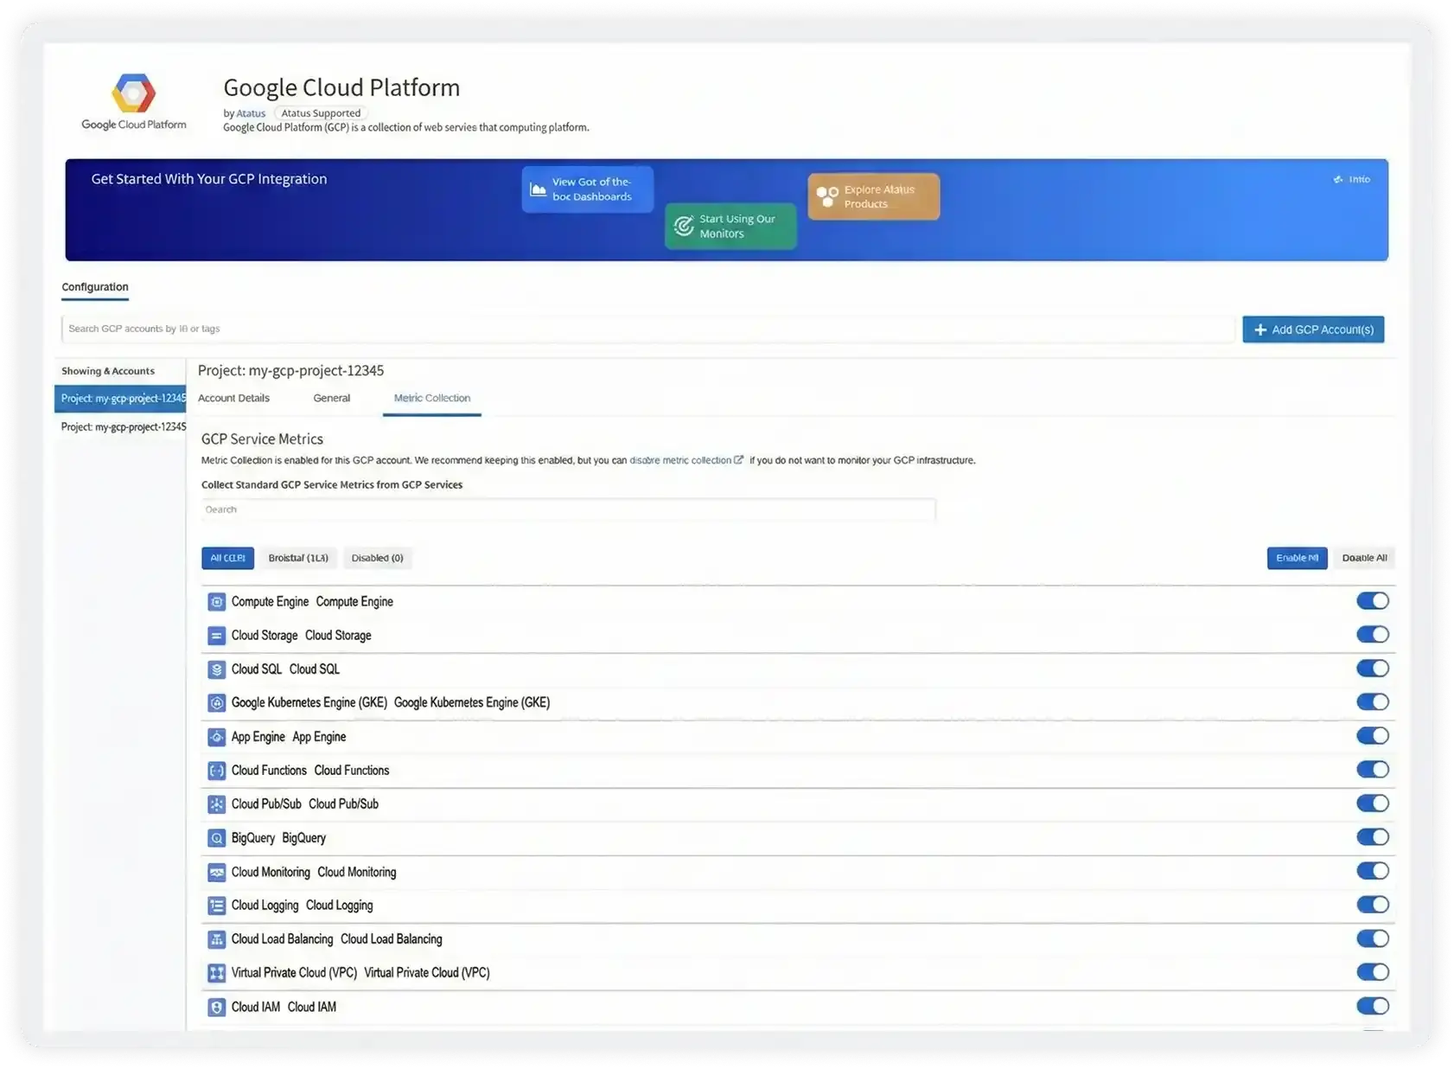Screen dimensions: 1454x1069
Task: Select the Cloud Functions icon
Action: click(x=216, y=770)
